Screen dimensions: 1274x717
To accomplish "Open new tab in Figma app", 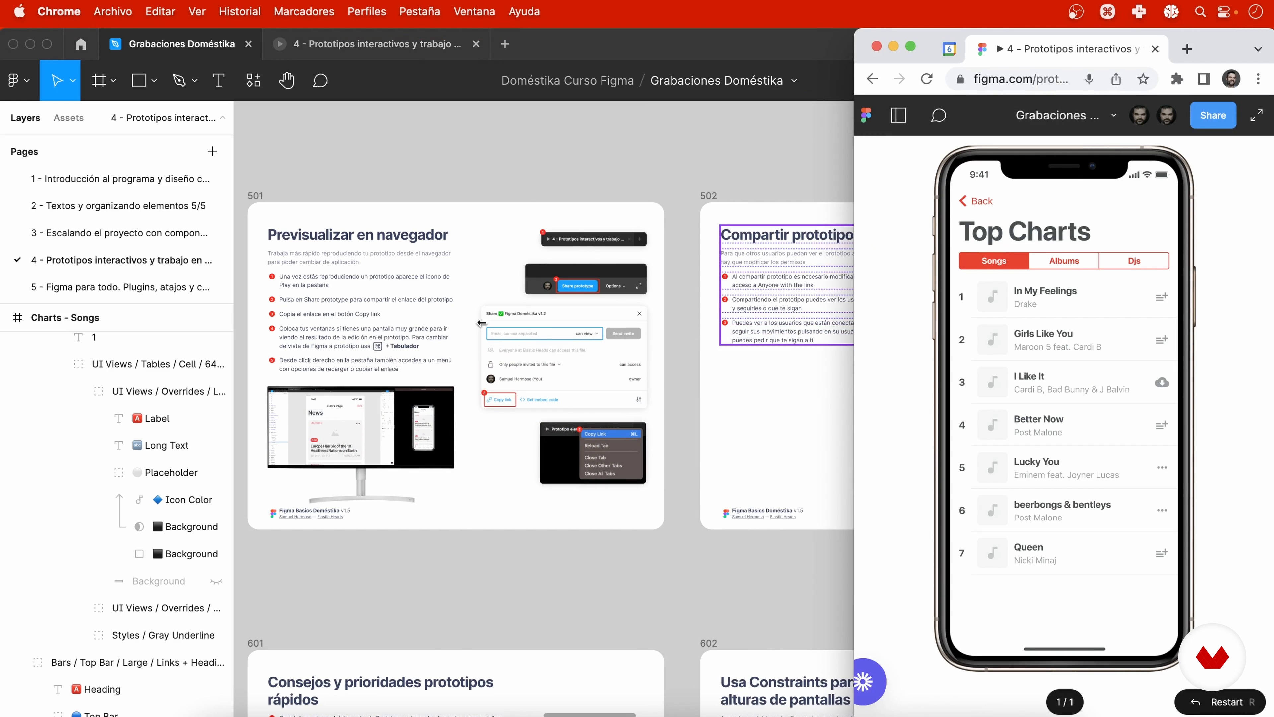I will [x=504, y=44].
